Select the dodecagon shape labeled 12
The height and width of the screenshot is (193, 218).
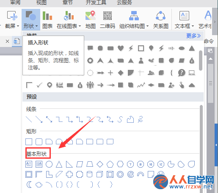coord(161,164)
